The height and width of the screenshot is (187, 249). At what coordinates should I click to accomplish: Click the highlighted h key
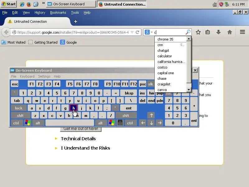(x=73, y=108)
